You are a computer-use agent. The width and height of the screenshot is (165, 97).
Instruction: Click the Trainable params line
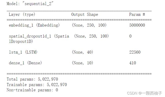click(37, 85)
